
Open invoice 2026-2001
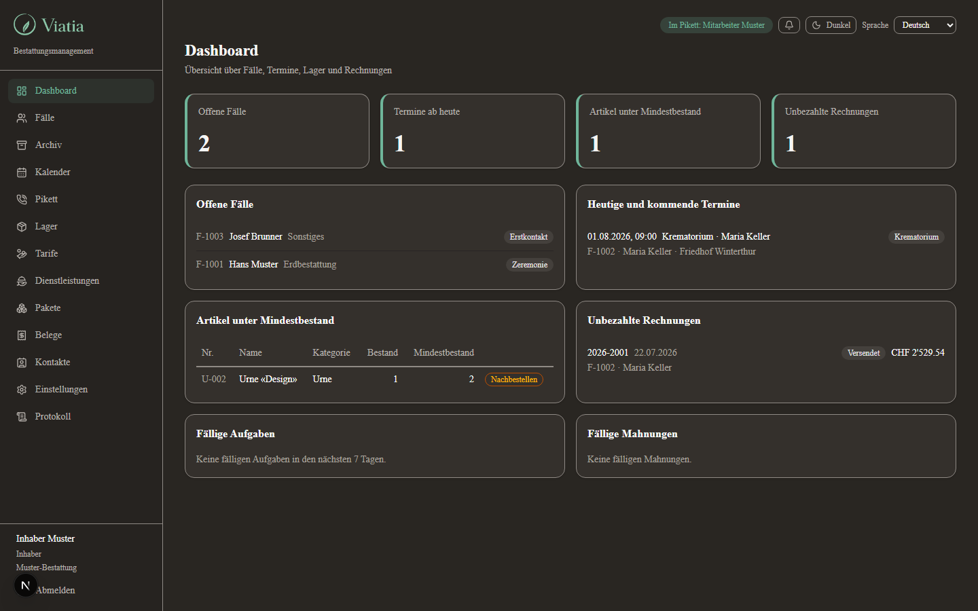pyautogui.click(x=766, y=360)
